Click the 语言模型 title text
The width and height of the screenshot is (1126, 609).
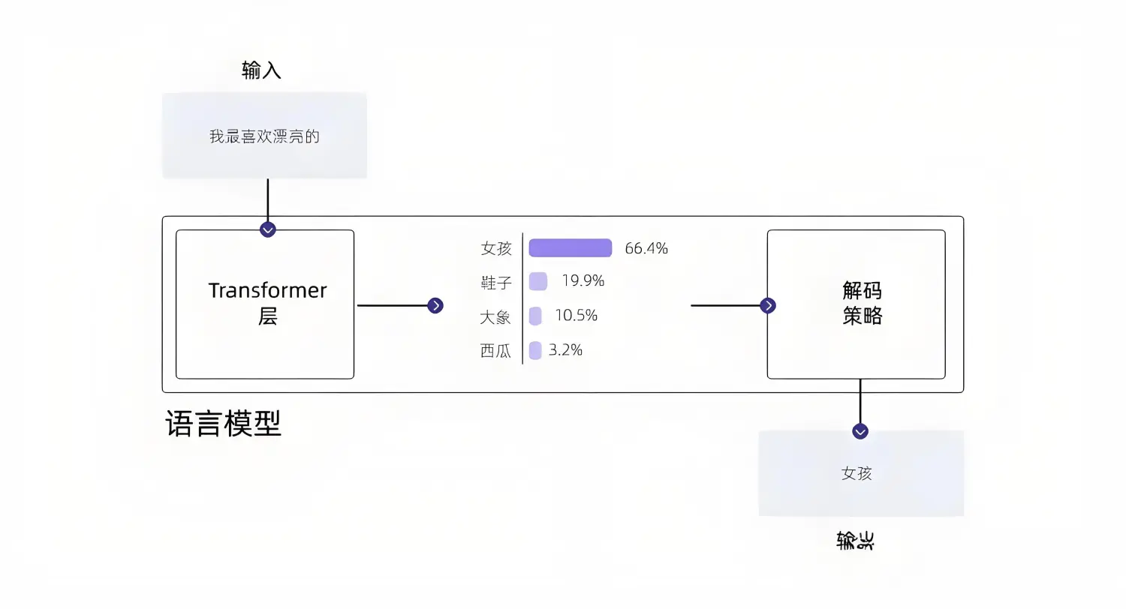(224, 424)
